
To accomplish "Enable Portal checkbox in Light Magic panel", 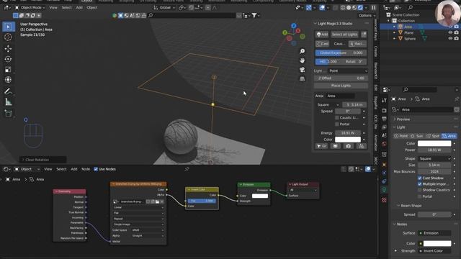I will coord(337,124).
